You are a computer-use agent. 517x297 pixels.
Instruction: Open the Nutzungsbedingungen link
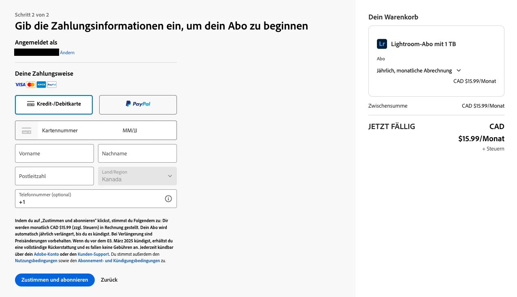point(36,261)
